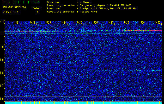Click time marker 1426

[95, 23]
